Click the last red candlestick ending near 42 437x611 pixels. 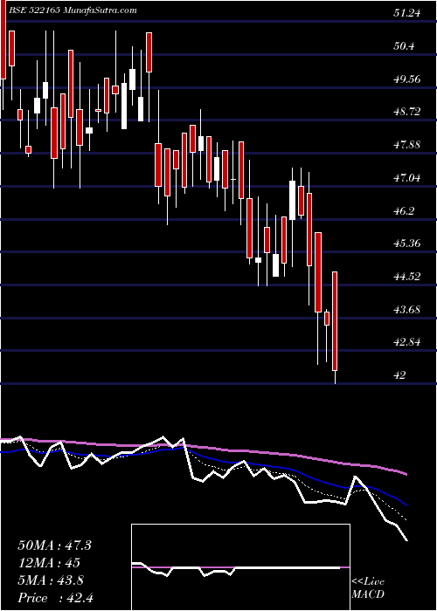[x=335, y=321]
